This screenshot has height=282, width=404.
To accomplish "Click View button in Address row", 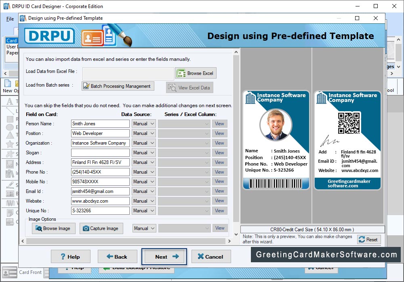I will (219, 162).
